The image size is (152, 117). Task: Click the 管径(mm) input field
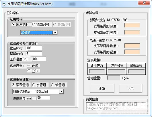(x=34, y=48)
